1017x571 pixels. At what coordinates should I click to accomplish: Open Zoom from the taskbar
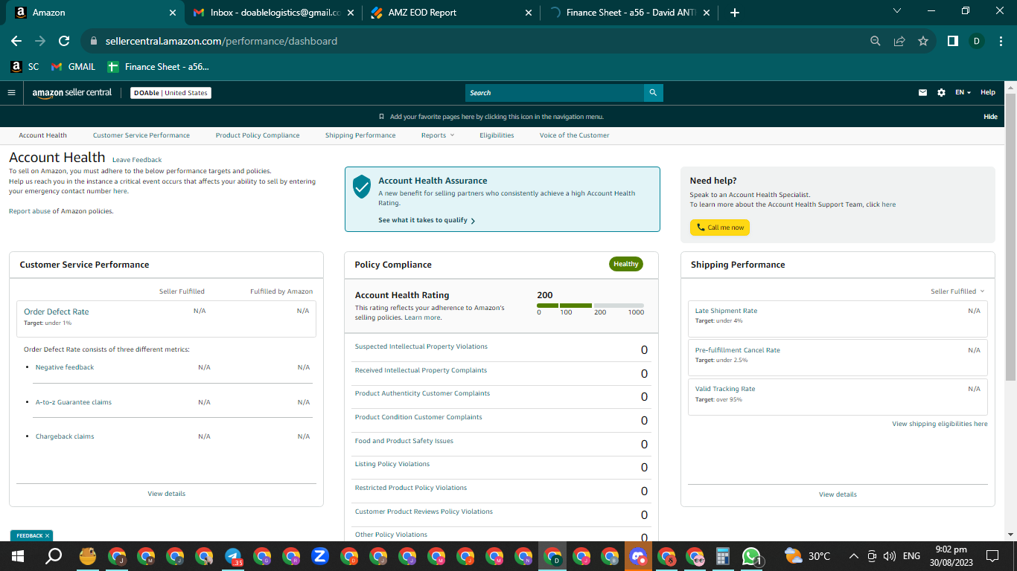320,556
